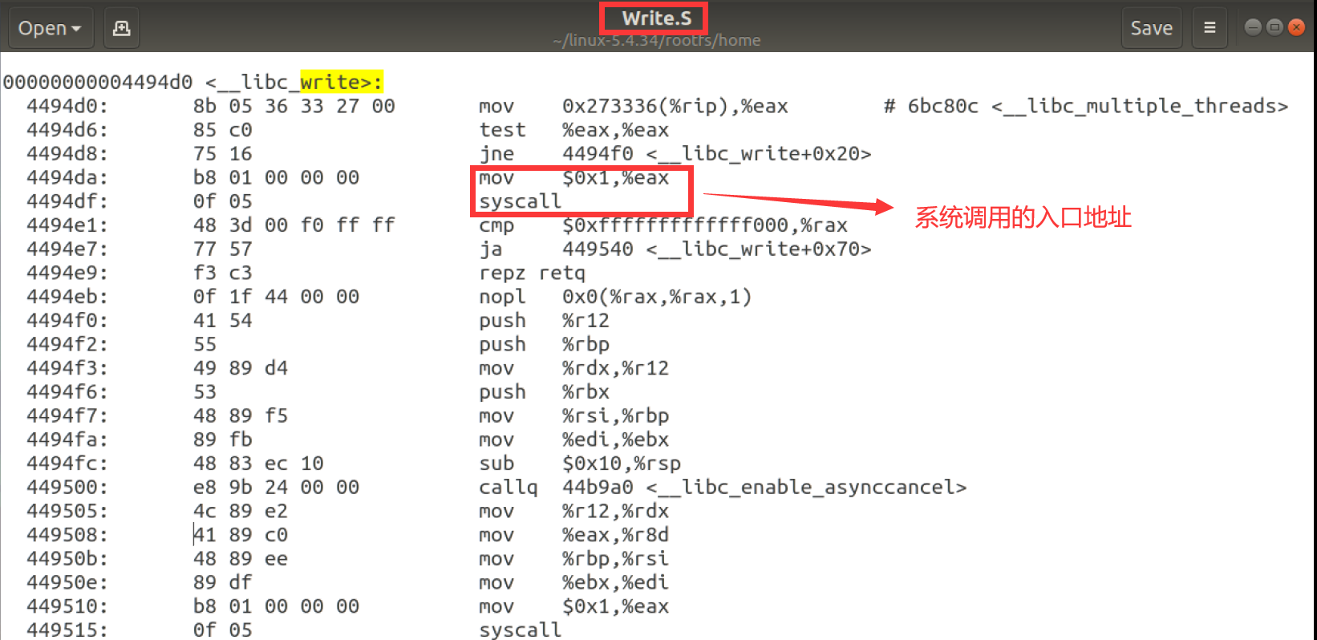Image resolution: width=1317 pixels, height=640 pixels.
Task: Save the Write.S file
Action: click(x=1151, y=28)
